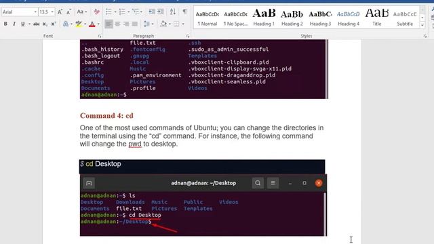
Task: Apply the Normal style
Action: [x=208, y=18]
